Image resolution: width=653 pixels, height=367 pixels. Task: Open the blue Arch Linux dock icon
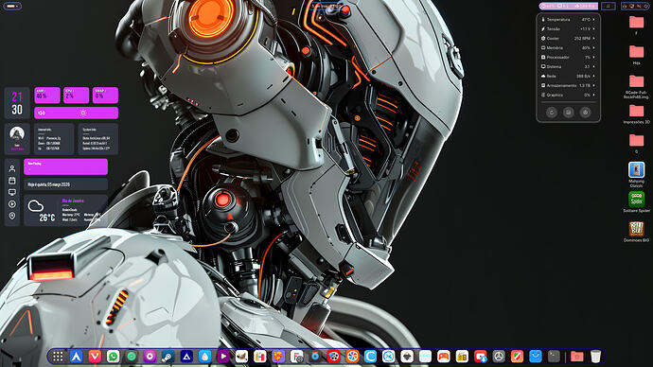pos(76,357)
